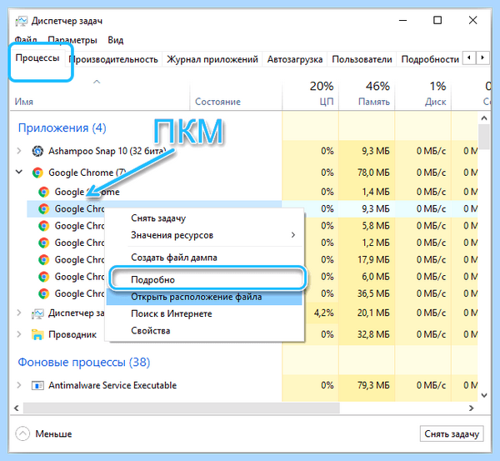The height and width of the screenshot is (461, 500).
Task: Choose Снять задачу in context menu
Action: click(x=204, y=218)
